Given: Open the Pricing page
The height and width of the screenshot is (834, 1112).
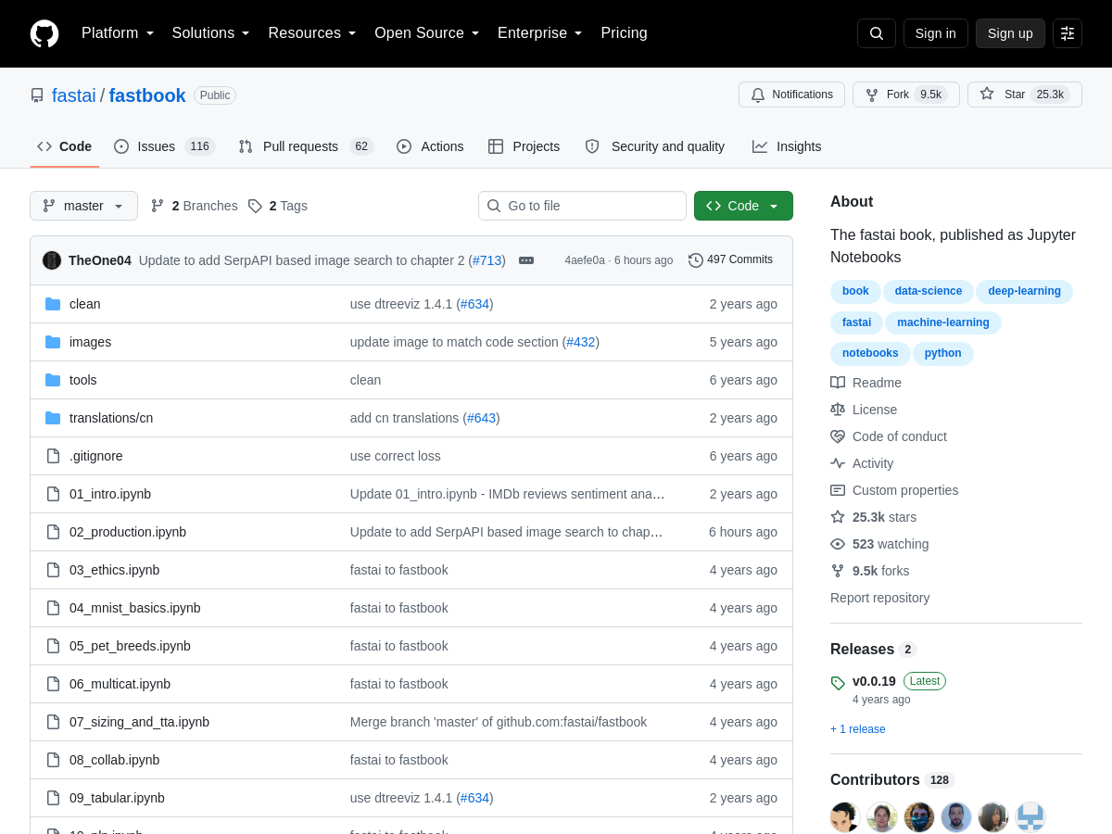Looking at the screenshot, I should [624, 33].
